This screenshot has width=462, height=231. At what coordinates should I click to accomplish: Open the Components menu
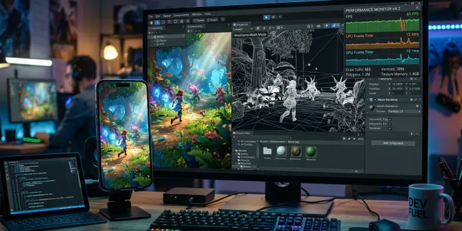click(181, 15)
